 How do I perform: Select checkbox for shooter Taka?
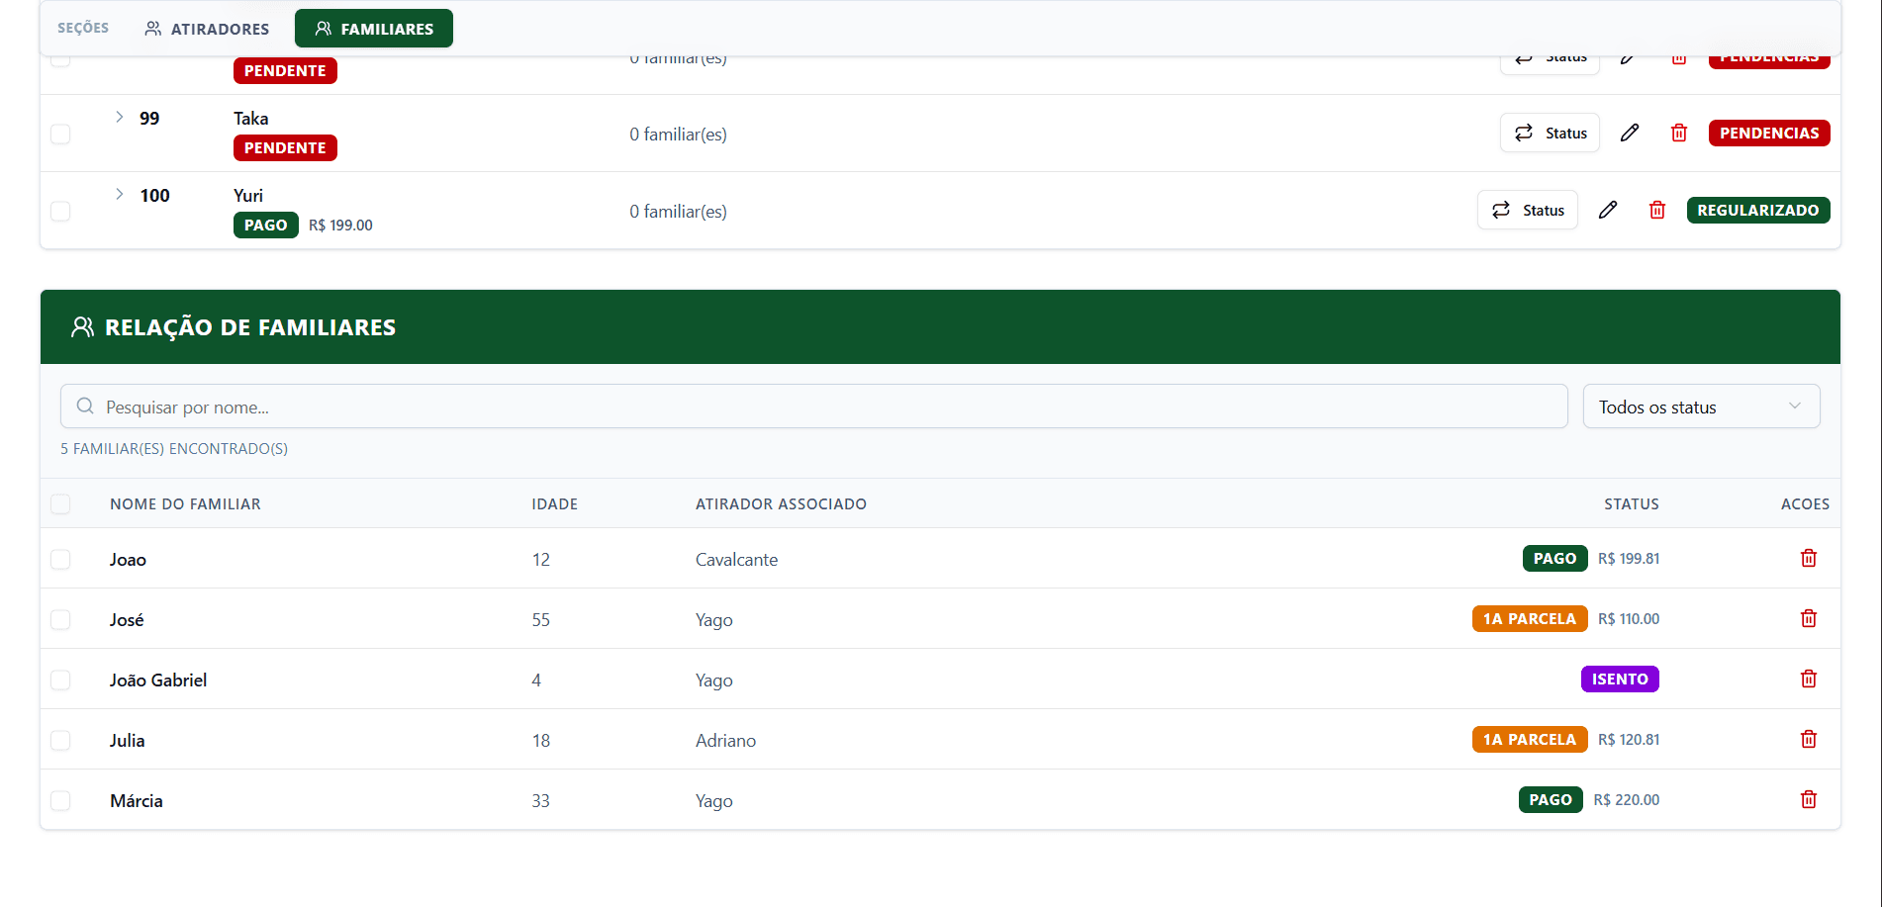pos(60,134)
